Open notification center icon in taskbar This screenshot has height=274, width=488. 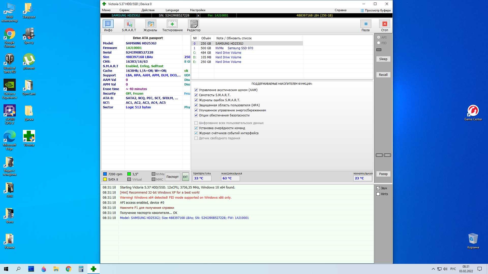point(480,269)
